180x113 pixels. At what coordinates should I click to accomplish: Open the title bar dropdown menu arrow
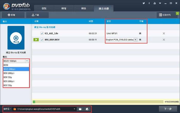(160, 3)
